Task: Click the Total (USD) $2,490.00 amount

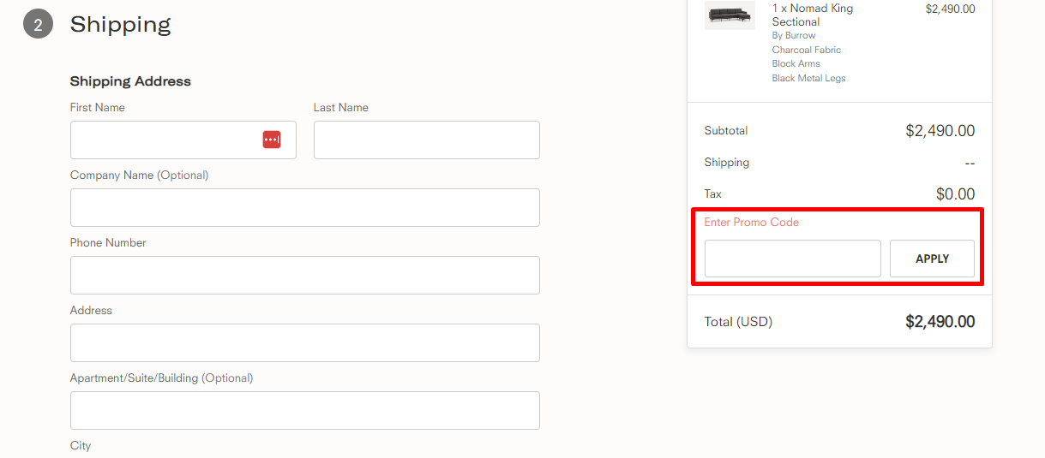Action: tap(940, 322)
